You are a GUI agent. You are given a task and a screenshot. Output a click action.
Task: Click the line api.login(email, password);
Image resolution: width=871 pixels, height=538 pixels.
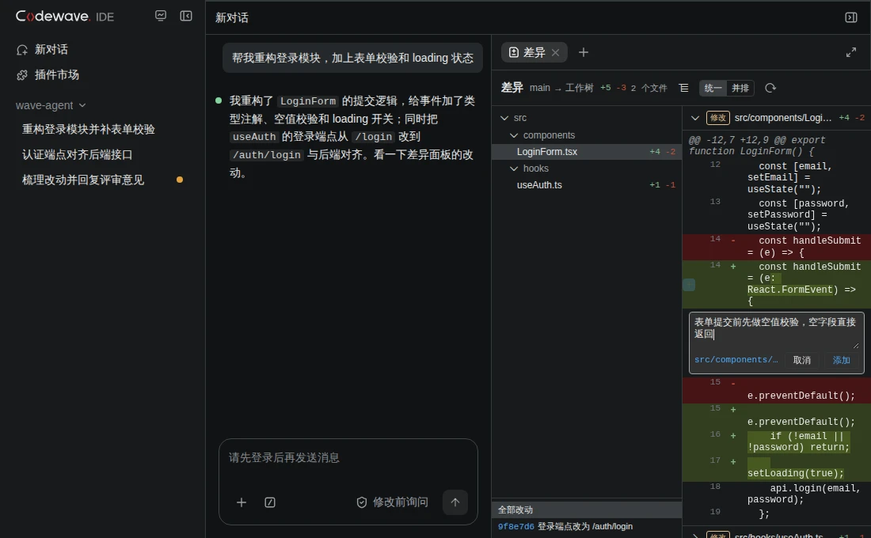click(804, 494)
